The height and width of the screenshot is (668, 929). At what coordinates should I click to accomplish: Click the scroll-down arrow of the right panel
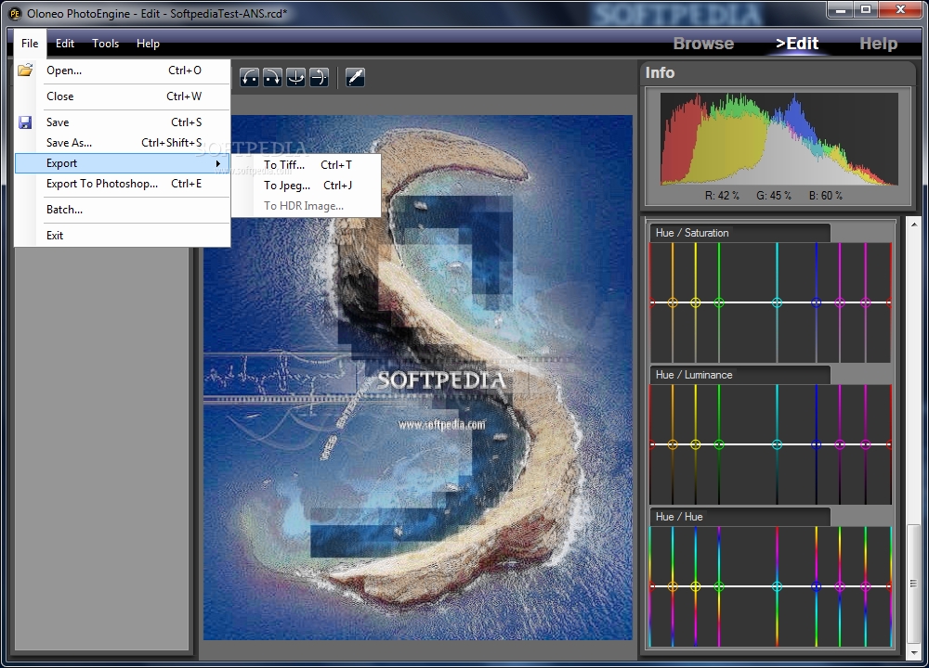pyautogui.click(x=913, y=652)
